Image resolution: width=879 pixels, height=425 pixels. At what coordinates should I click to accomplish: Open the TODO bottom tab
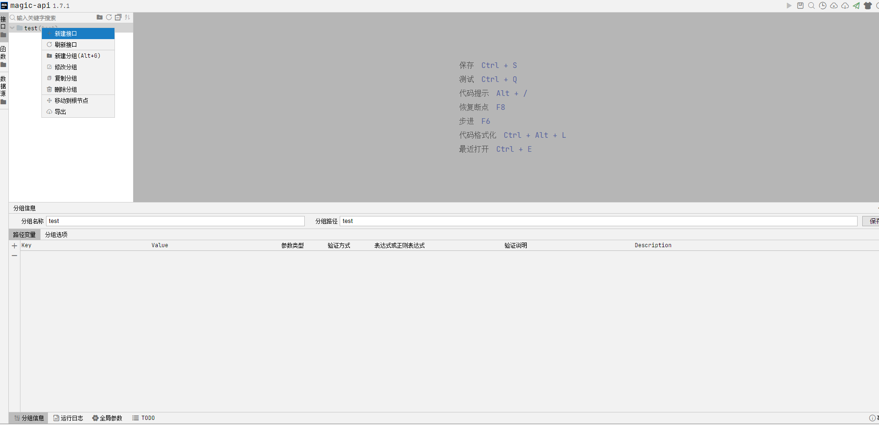(143, 418)
